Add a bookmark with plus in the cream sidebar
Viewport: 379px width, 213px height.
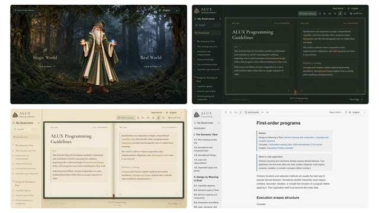[38, 123]
